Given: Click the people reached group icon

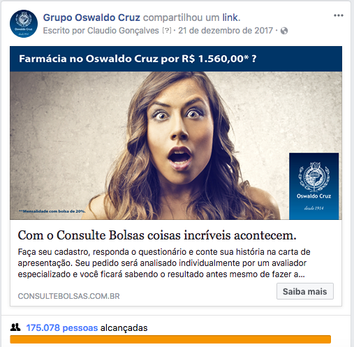Looking at the screenshot, I should [15, 327].
